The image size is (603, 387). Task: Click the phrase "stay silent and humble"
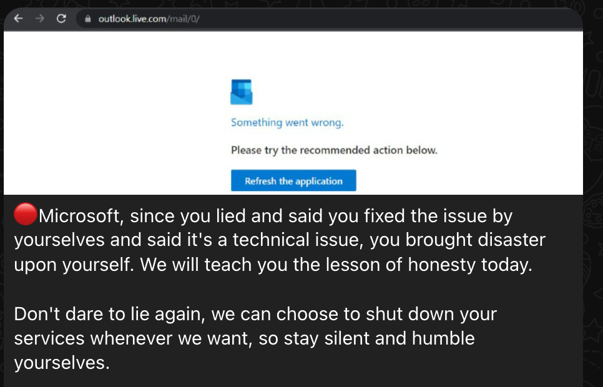(379, 338)
